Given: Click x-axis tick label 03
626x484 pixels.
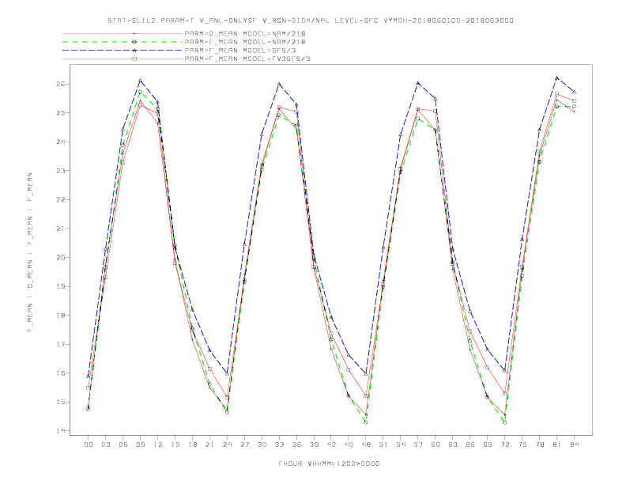Looking at the screenshot, I should pos(105,444).
